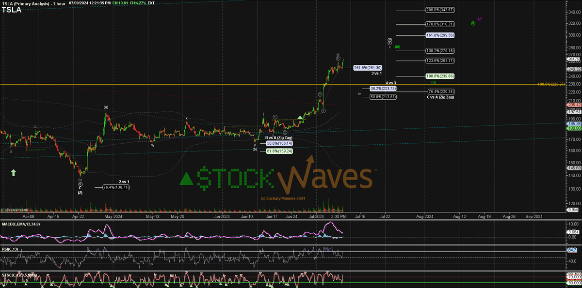Click the orange 100.0%(229.27) line label
582x288 pixels.
pyautogui.click(x=552, y=84)
